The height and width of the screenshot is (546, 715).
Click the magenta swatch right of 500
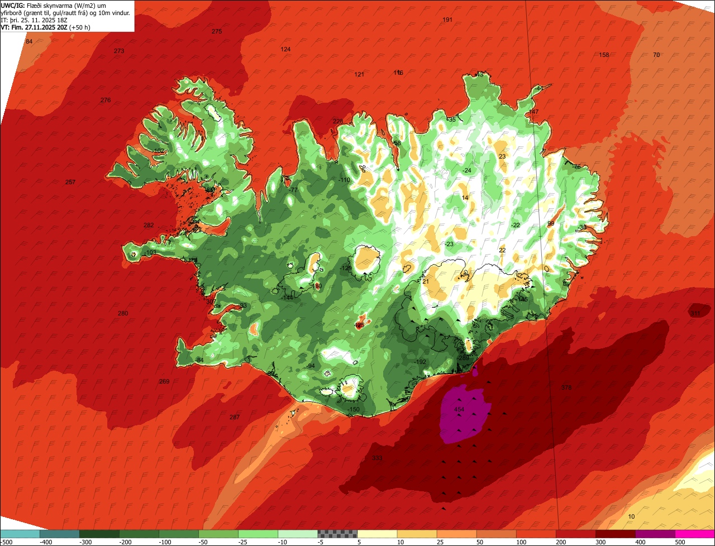click(695, 533)
